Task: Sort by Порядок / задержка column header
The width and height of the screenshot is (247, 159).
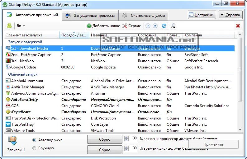Action: pos(74,35)
